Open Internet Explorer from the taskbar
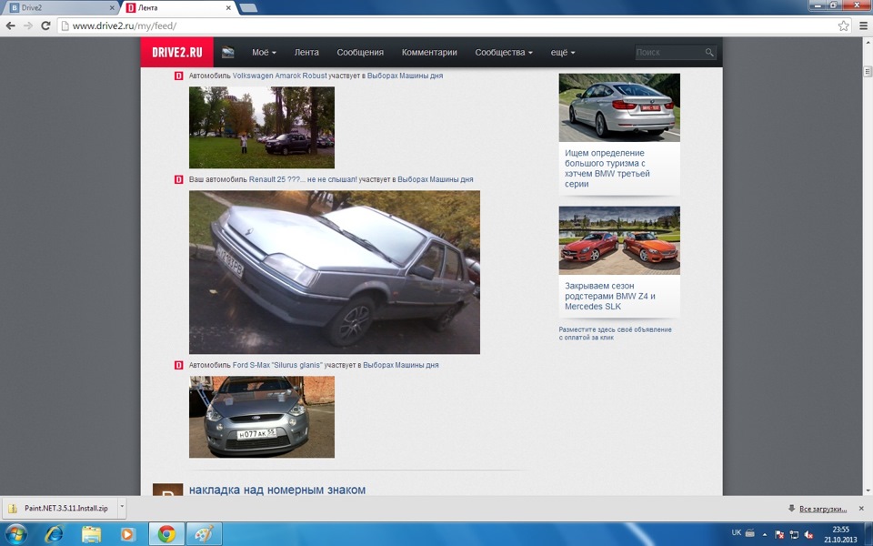The width and height of the screenshot is (873, 546). (54, 534)
